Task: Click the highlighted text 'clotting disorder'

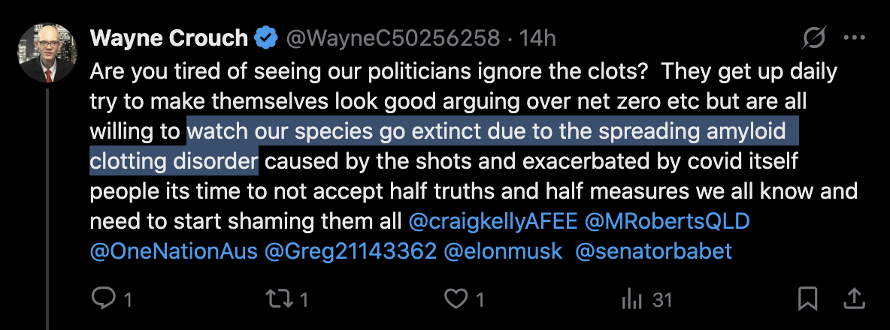Action: pyautogui.click(x=174, y=160)
